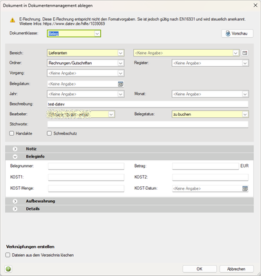Open the Monat dropdown

coord(245,94)
